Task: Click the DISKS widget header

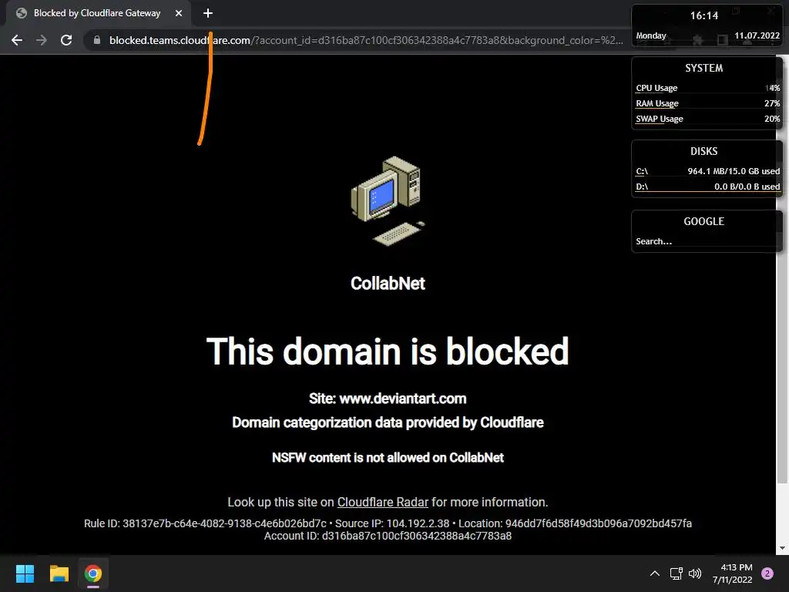Action: [x=704, y=152]
